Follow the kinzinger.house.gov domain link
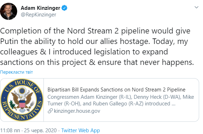The image size is (203, 134). [77, 111]
